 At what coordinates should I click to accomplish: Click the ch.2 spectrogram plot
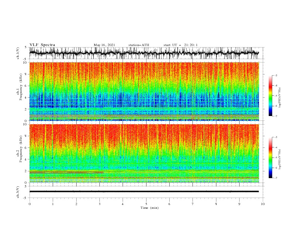coord(144,153)
